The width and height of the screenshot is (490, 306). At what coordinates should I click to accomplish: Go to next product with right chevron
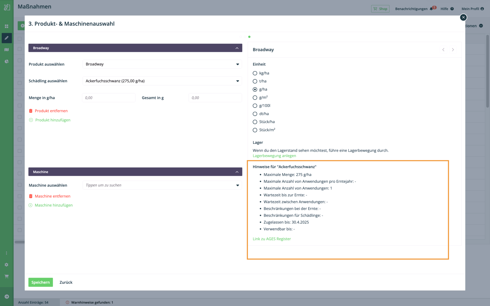tap(453, 50)
